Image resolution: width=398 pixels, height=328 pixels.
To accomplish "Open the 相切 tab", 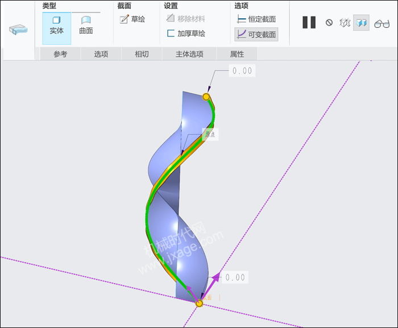I will 142,54.
